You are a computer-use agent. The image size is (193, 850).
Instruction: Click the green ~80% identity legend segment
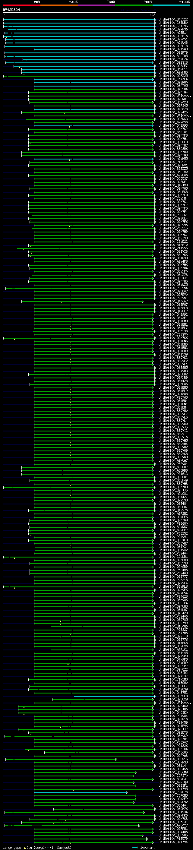[x=134, y=5]
